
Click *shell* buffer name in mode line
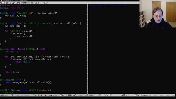(108, 95)
